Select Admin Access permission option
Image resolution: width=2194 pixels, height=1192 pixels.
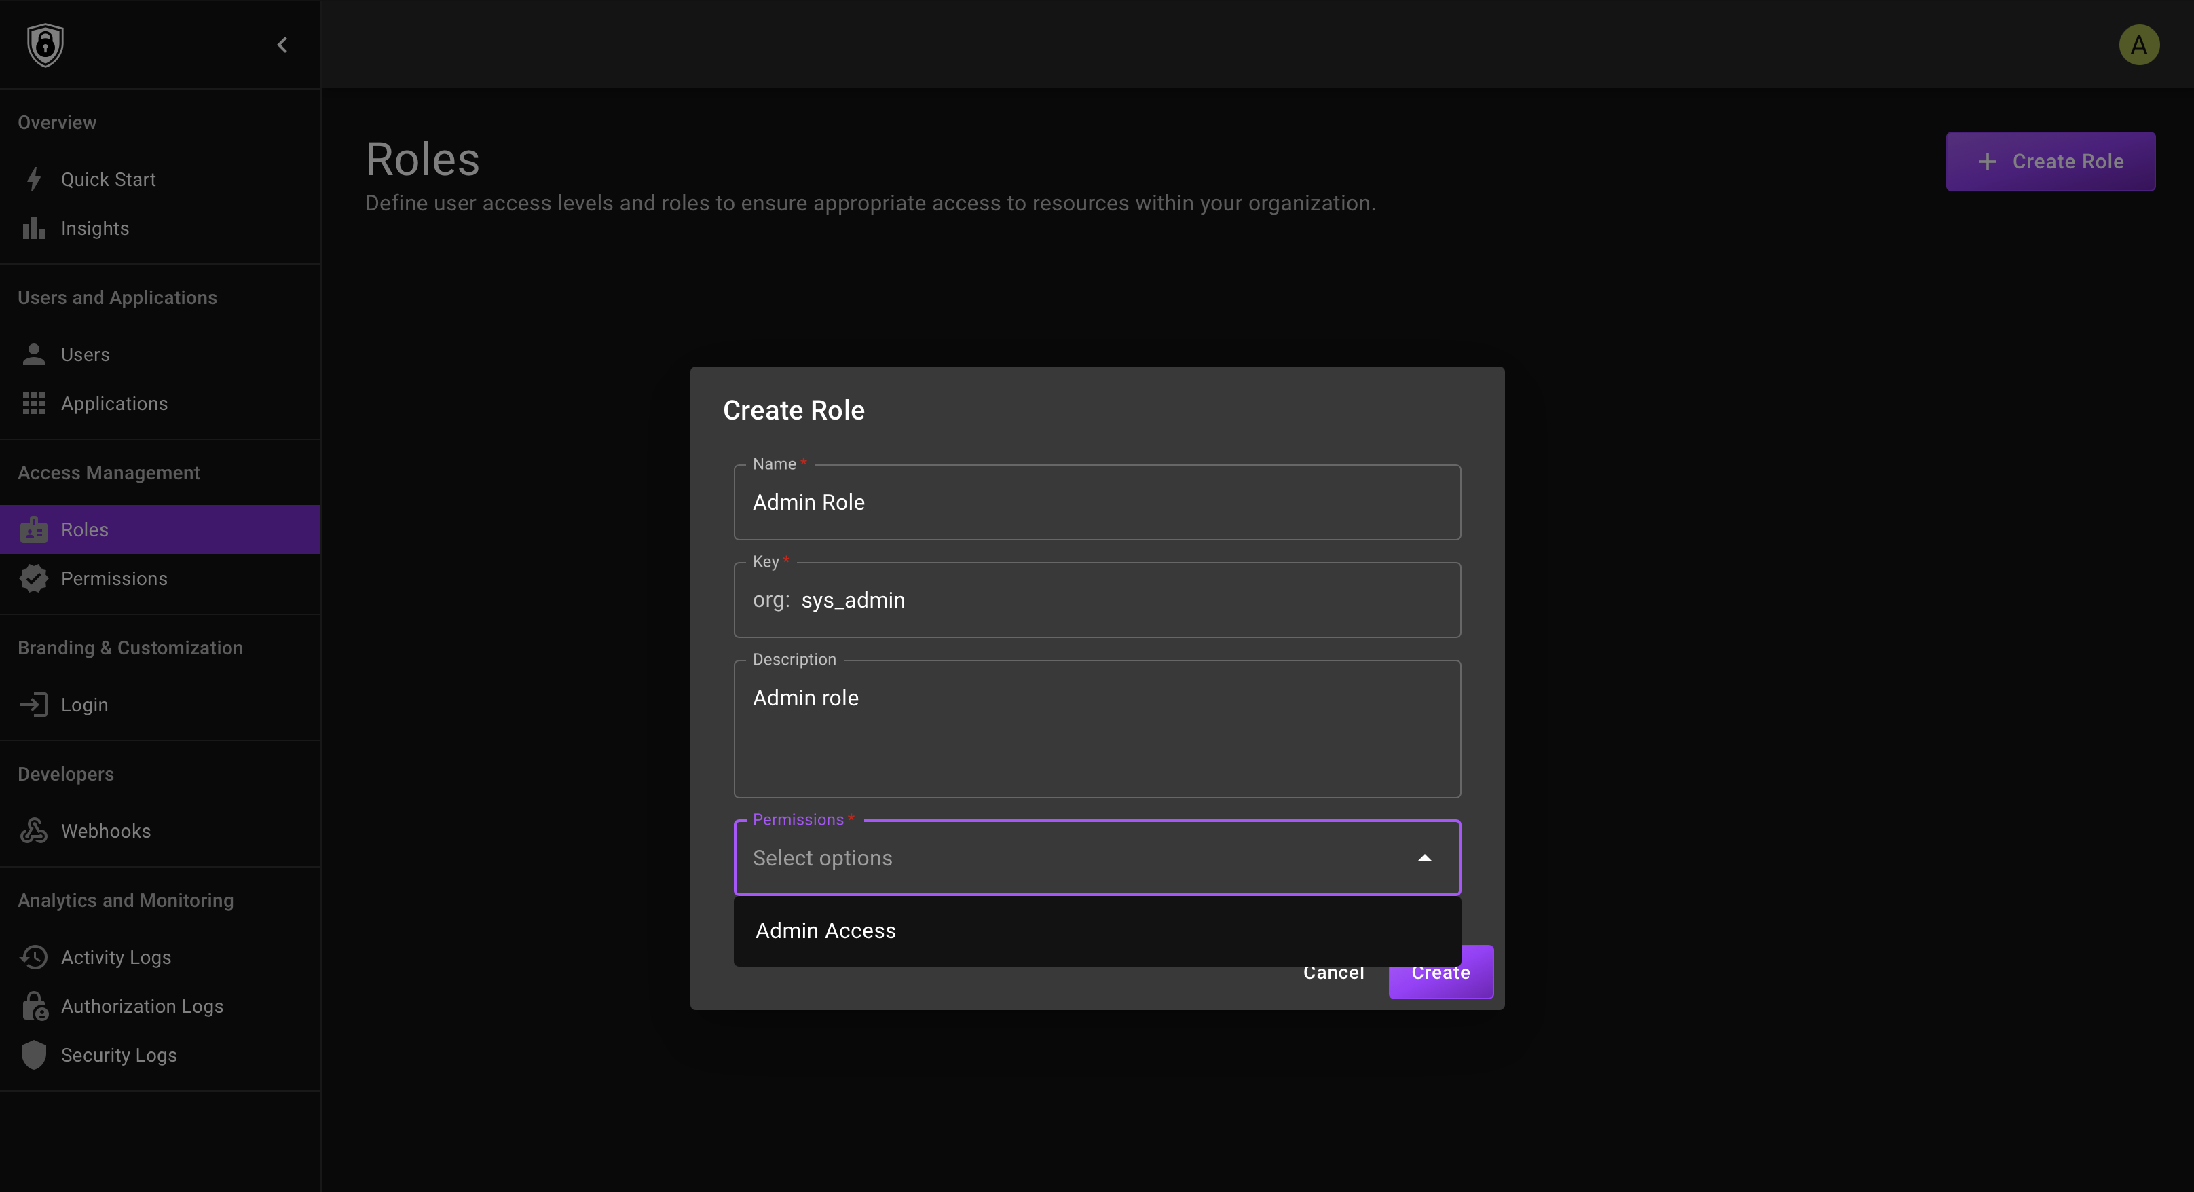[x=825, y=931]
